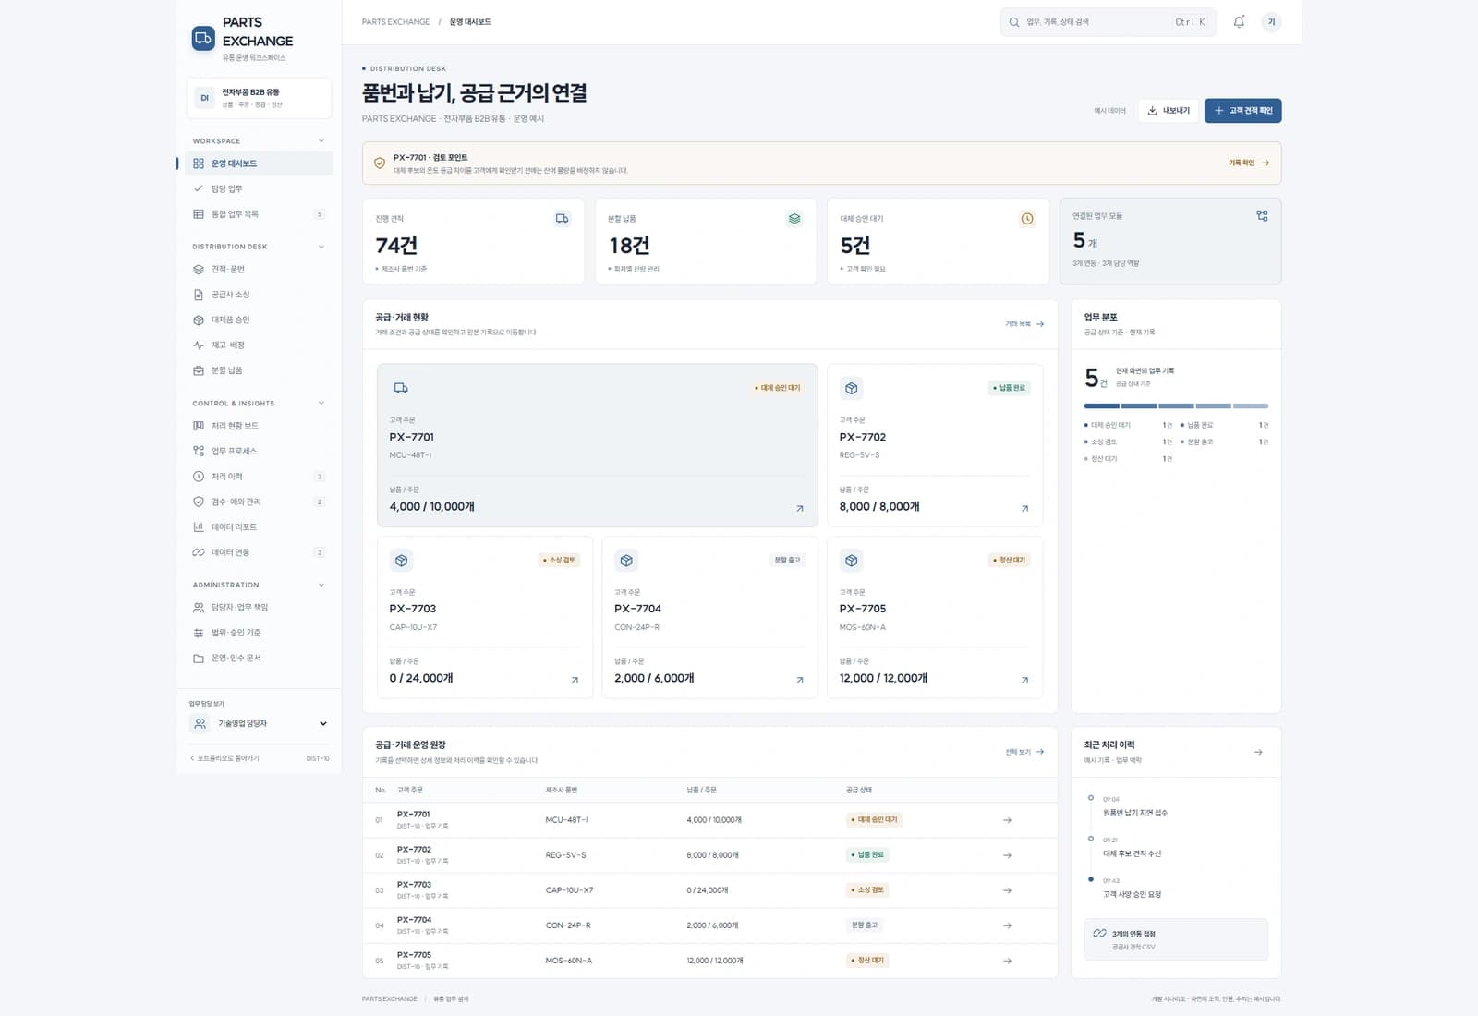The height and width of the screenshot is (1016, 1478).
Task: Collapse the WORKSPACE sidebar section
Action: 321,141
